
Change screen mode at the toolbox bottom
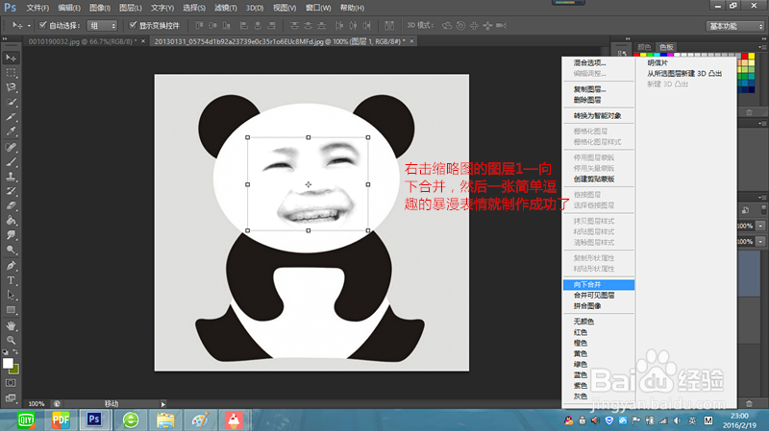(11, 397)
